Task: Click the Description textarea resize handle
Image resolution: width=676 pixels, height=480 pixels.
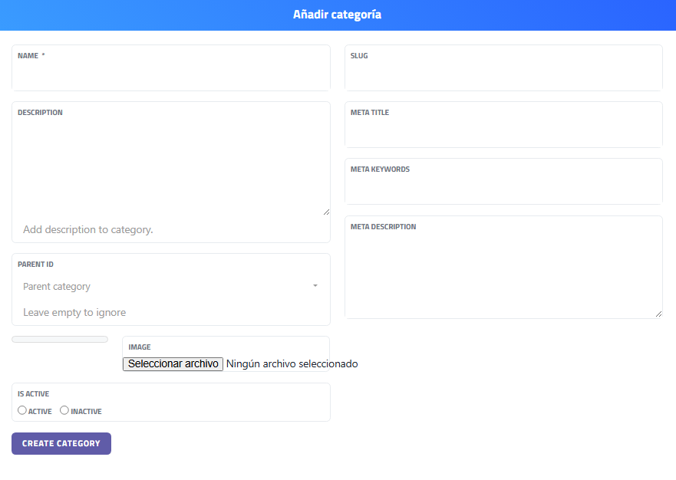Action: pyautogui.click(x=326, y=211)
